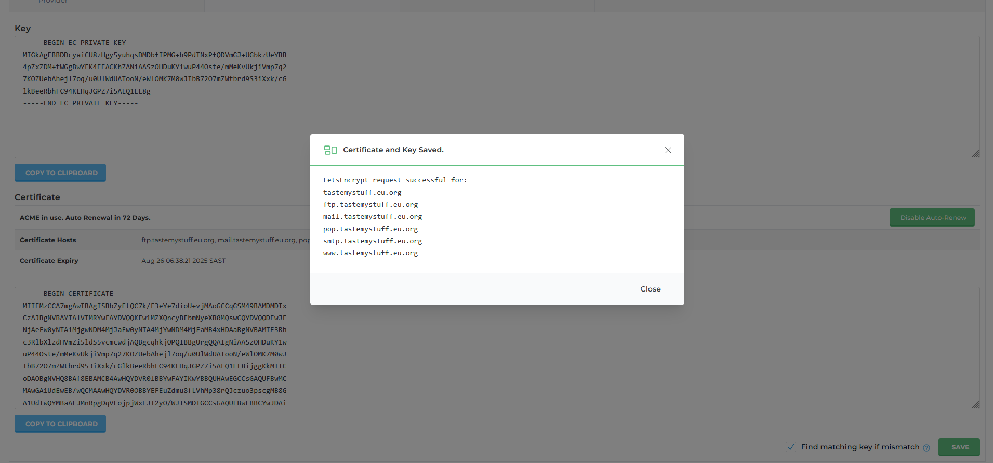Open help icon next to Find matching key

(926, 447)
